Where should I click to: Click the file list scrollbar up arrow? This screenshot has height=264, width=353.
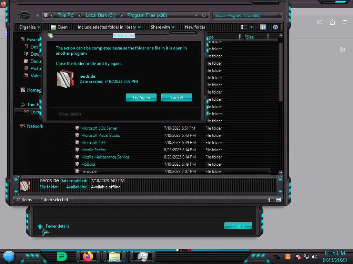click(281, 35)
